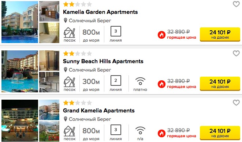View the night photo of Grand Kamelia
The image size is (242, 142).
20,120
